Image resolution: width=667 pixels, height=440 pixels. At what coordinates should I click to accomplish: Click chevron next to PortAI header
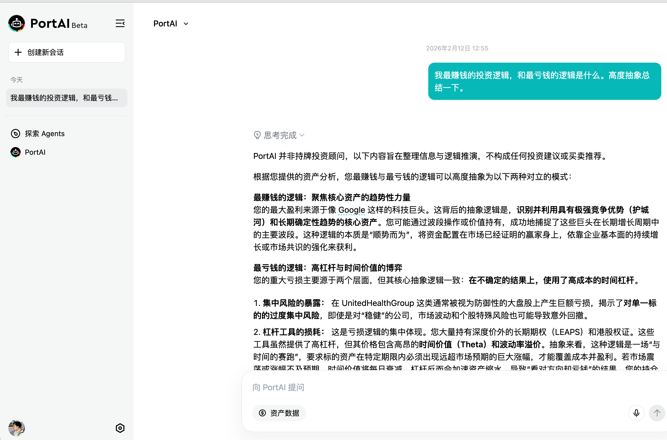click(186, 24)
